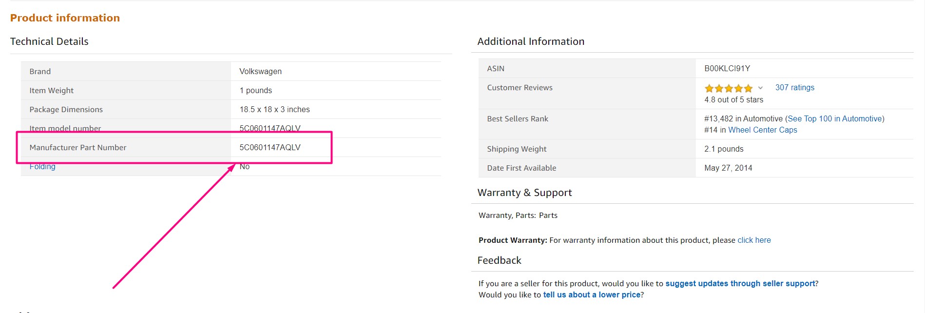
Task: Select the Product information heading
Action: click(x=65, y=18)
